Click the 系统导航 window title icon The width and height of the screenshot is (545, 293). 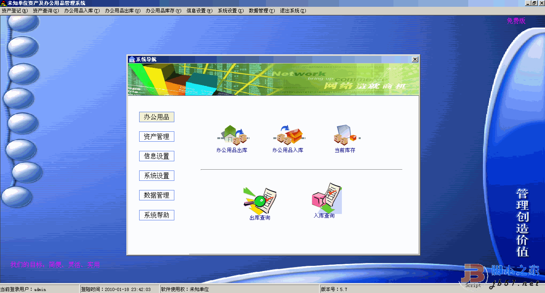point(132,59)
